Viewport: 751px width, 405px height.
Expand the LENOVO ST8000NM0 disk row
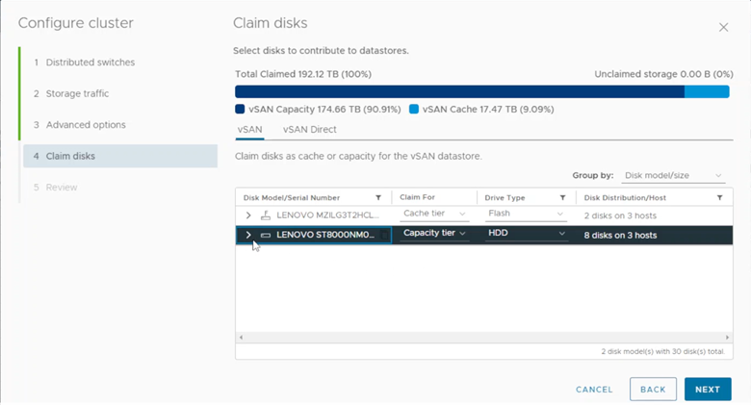click(x=248, y=235)
